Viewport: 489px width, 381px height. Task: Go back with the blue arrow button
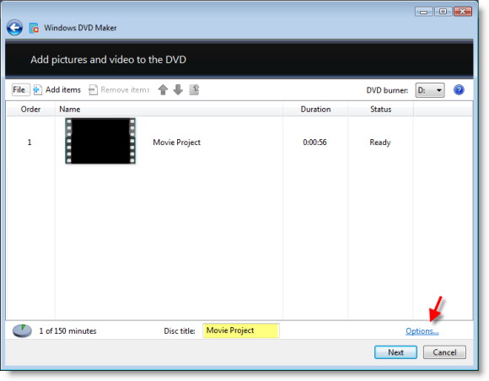(x=14, y=28)
